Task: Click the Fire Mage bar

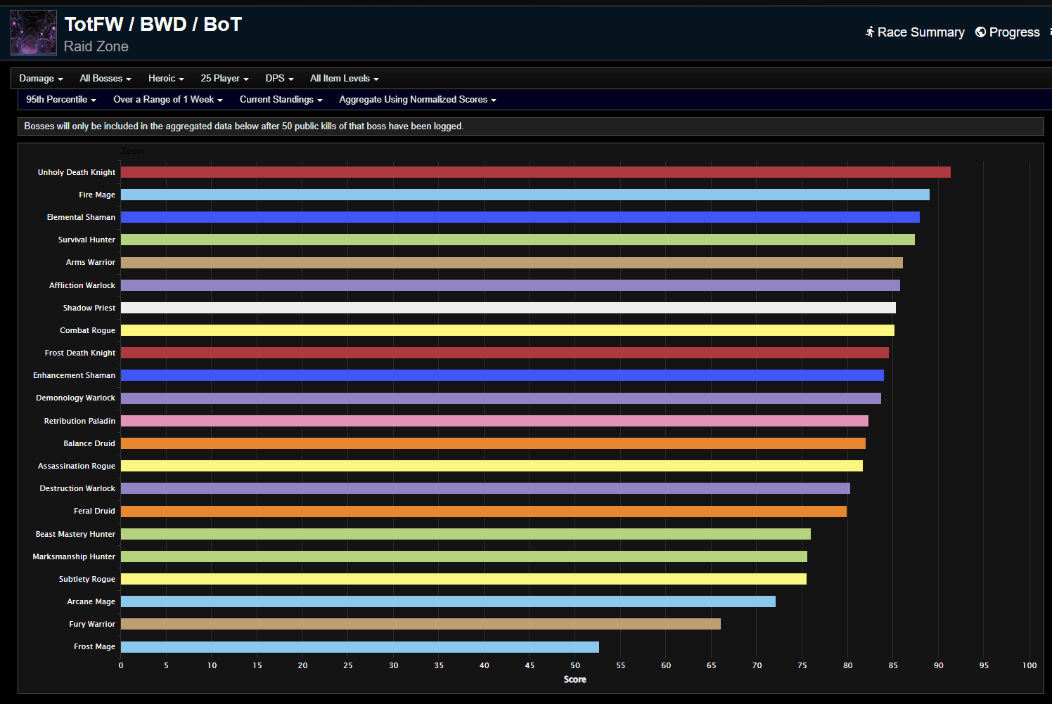Action: 525,195
